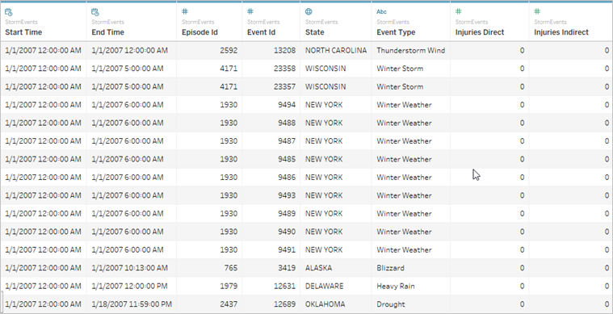Click the Blizzard event type cell
The height and width of the screenshot is (314, 613).
click(x=411, y=268)
